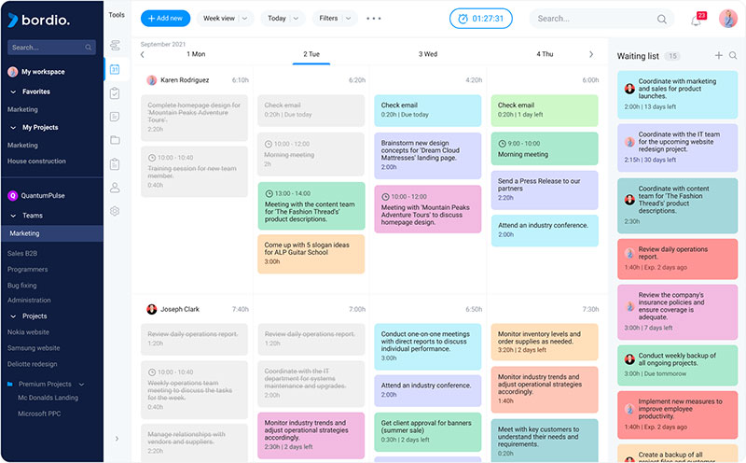Open 'Monitor inventory levels' task card
The width and height of the screenshot is (746, 463).
(545, 342)
